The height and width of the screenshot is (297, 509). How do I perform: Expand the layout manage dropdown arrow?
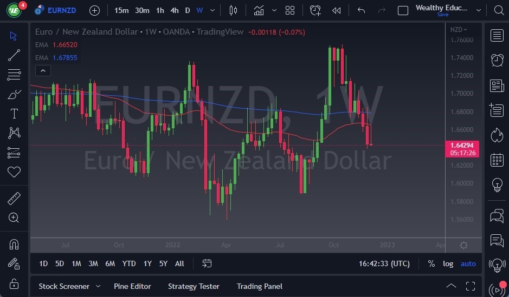[479, 10]
